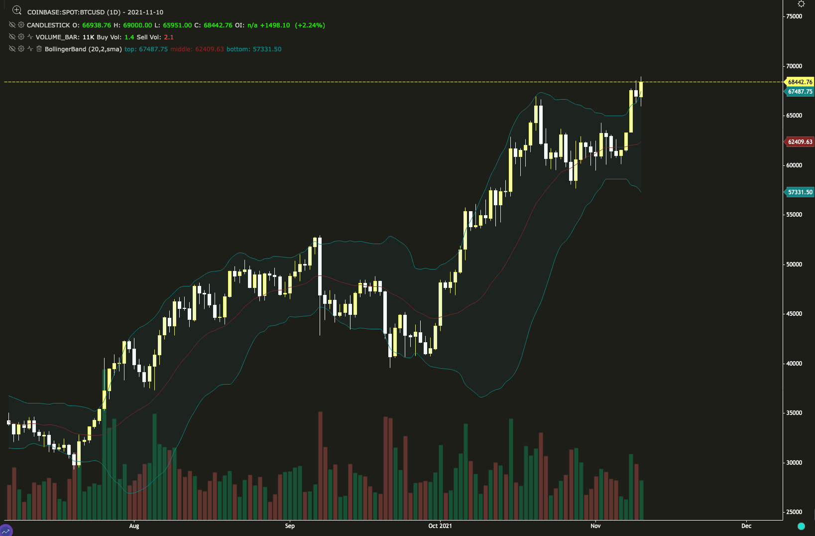Click the (+2.24%) percent change value
Viewport: 815px width, 536px height.
310,25
